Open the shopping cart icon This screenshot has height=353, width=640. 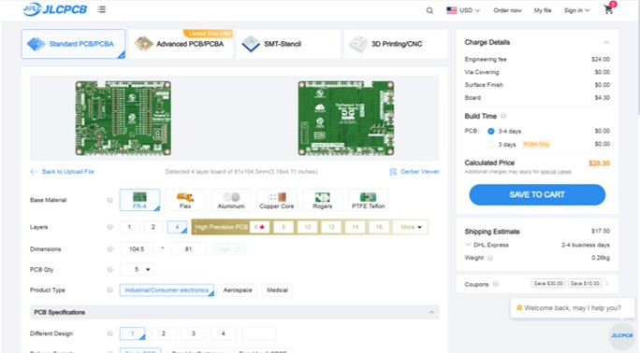608,10
